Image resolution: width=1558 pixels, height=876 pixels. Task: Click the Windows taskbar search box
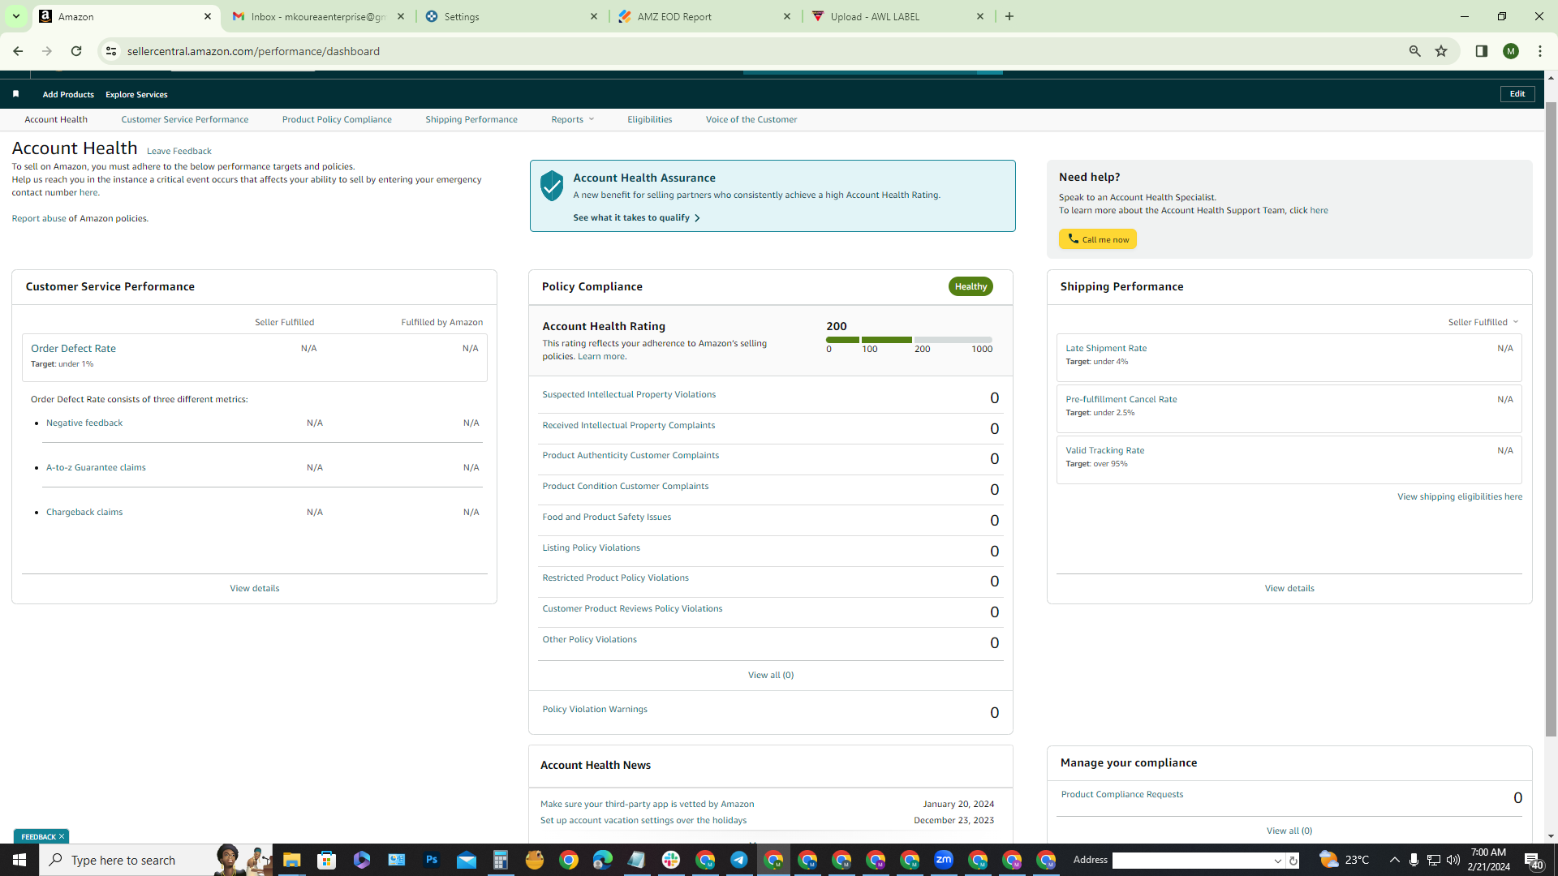tap(154, 860)
